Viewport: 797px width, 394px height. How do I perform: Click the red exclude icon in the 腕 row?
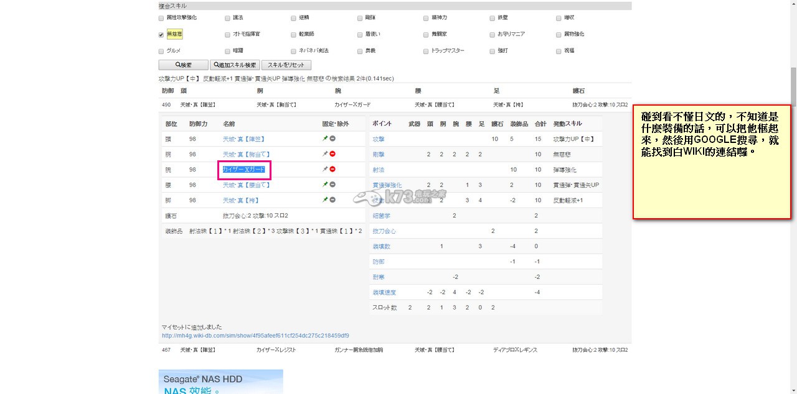click(332, 170)
